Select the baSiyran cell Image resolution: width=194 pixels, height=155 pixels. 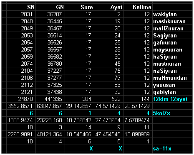(172, 57)
